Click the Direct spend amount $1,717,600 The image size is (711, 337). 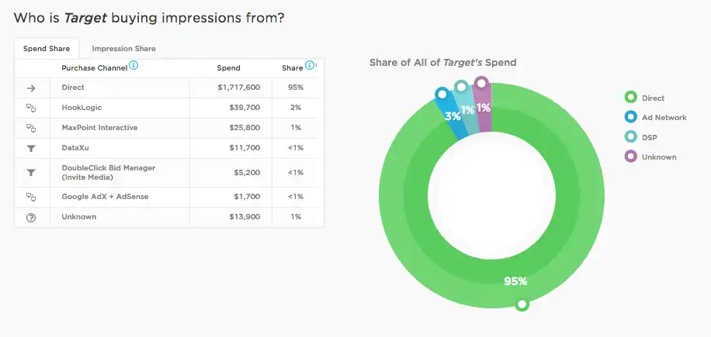pyautogui.click(x=239, y=88)
